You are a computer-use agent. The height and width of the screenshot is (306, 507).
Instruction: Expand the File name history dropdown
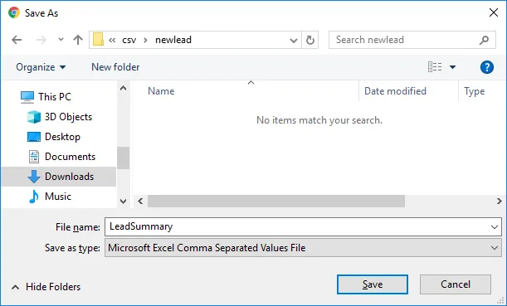(494, 227)
